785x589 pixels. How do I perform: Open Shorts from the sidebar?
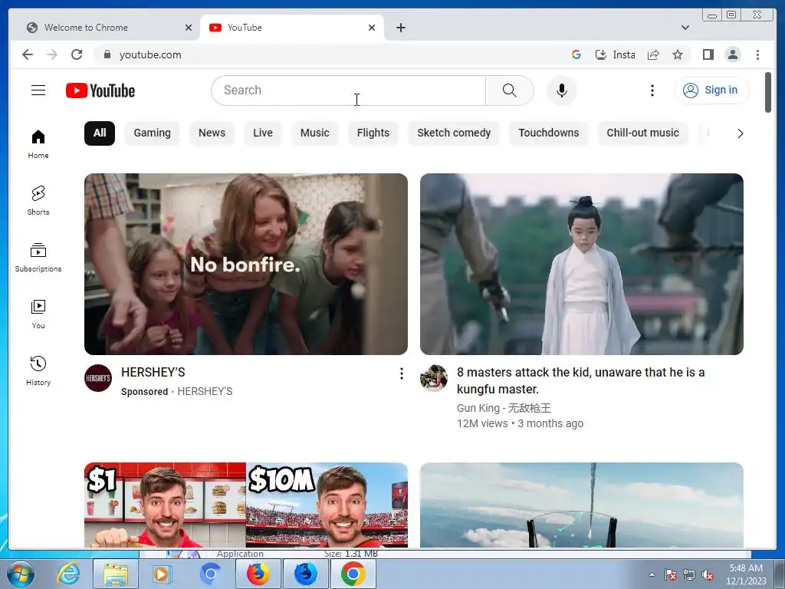point(38,200)
